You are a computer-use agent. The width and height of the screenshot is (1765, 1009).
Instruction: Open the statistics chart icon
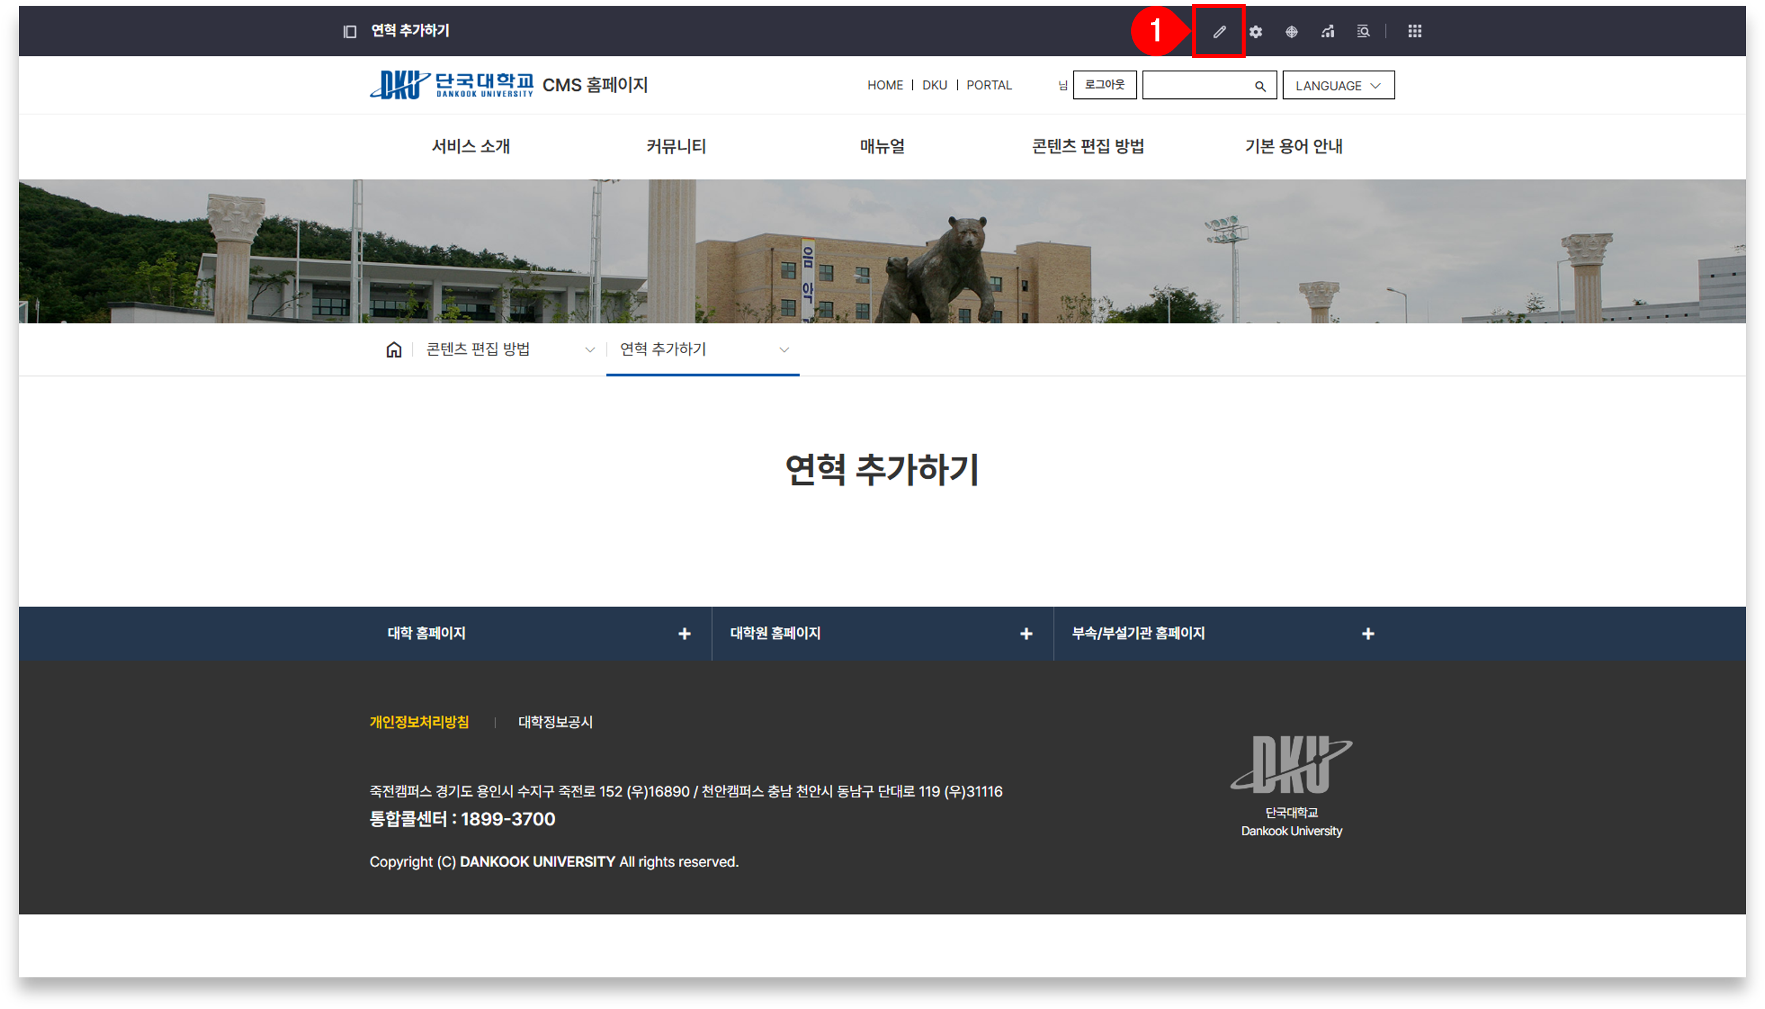point(1327,31)
